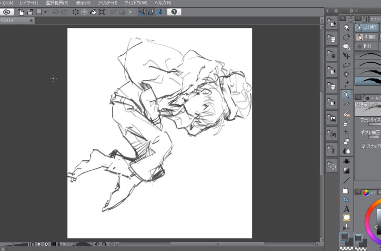This screenshot has width=381, height=251.
Task: Open the save dropdown arrow in toolbar
Action: [45, 12]
